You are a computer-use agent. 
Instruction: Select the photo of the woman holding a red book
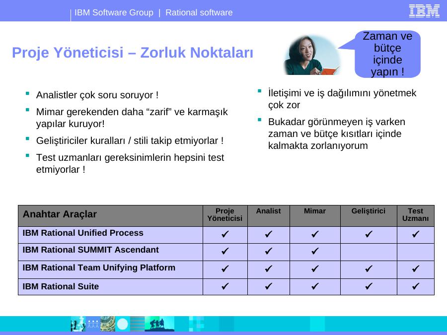(x=312, y=55)
